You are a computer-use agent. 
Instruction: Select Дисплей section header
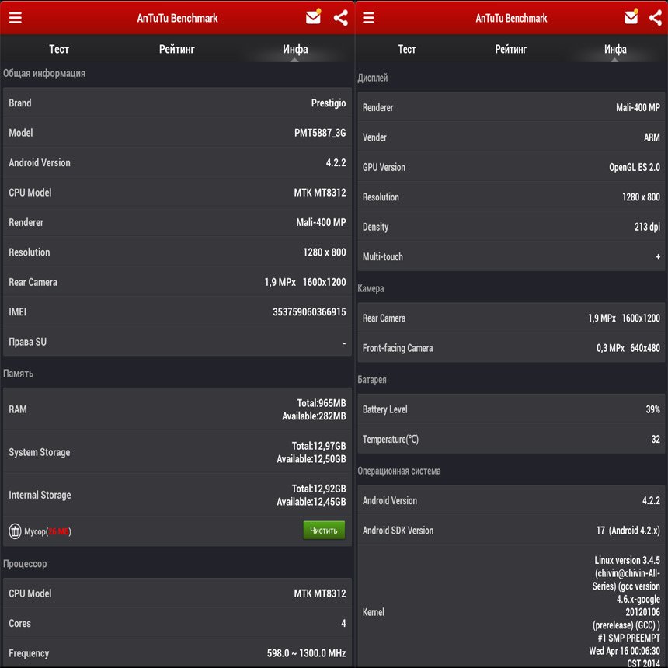coord(373,78)
